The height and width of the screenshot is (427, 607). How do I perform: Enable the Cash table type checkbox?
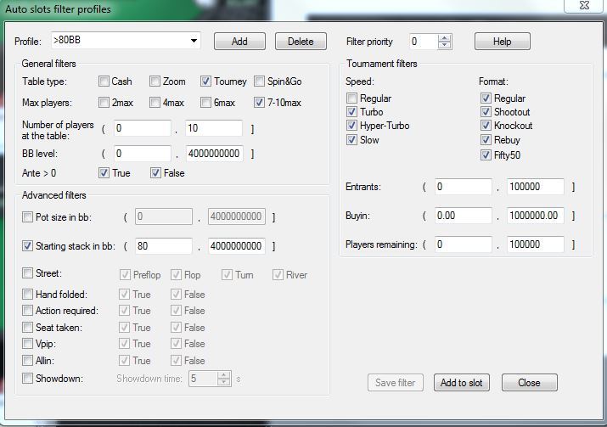(x=104, y=81)
